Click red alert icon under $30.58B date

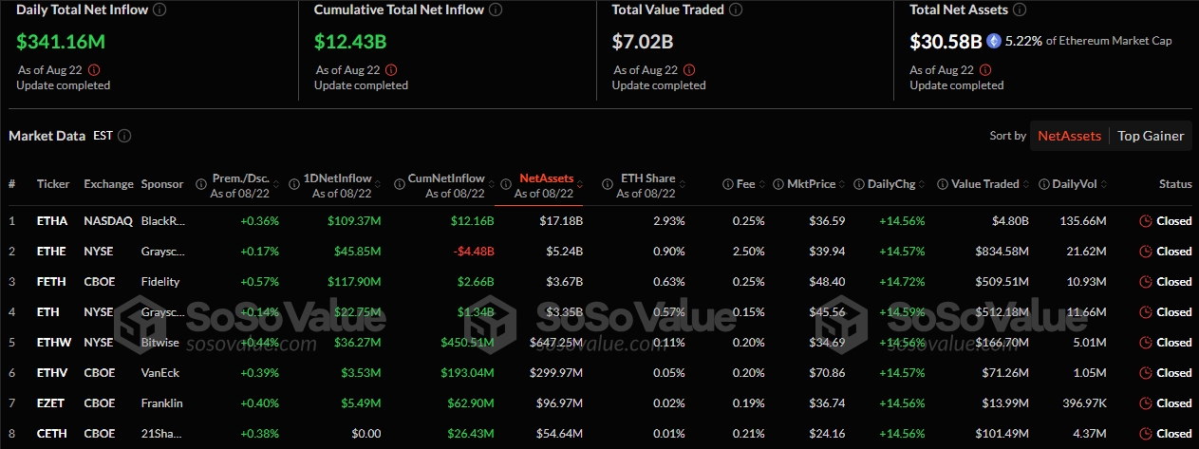click(987, 69)
